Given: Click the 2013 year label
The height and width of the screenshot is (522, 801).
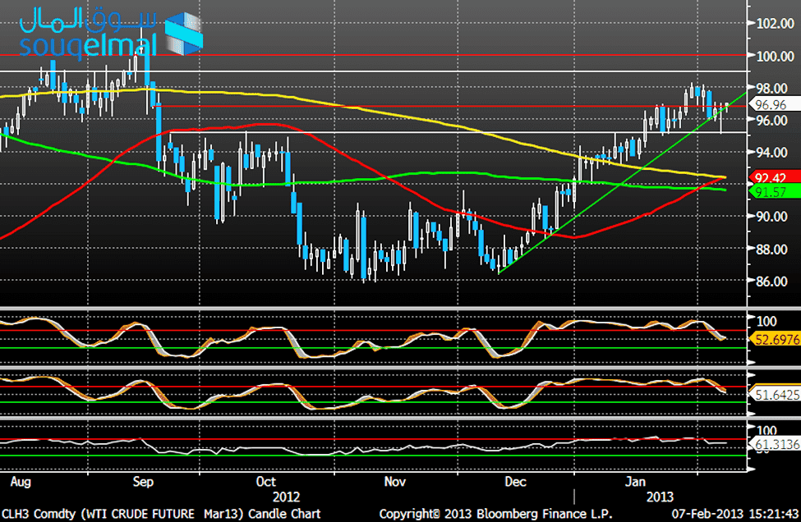Looking at the screenshot, I should [660, 497].
